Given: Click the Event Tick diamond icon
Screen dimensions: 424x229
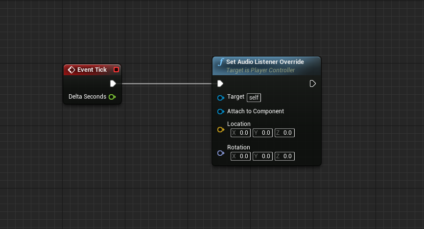Looking at the screenshot, I should [x=71, y=70].
